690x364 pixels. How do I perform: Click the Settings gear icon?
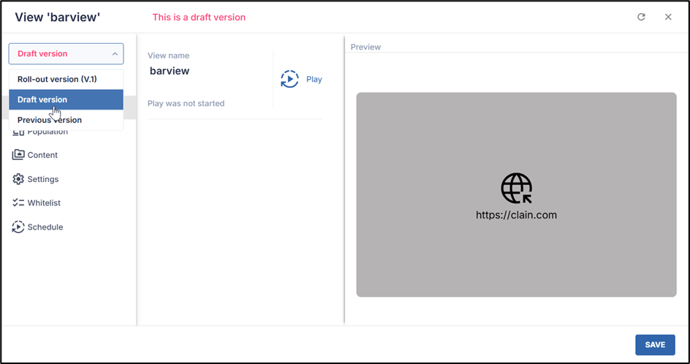point(18,179)
